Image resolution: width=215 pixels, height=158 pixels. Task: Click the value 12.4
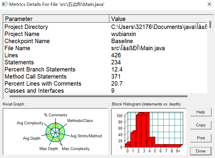(117, 69)
